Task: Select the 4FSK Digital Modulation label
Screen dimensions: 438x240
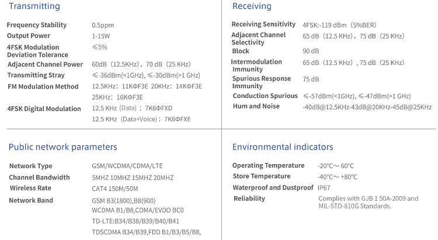Action: (x=44, y=109)
